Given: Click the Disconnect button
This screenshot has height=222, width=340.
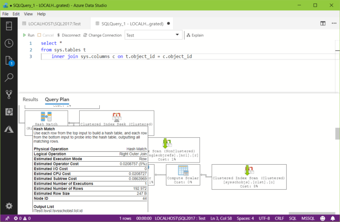Looking at the screenshot, I should tap(68, 35).
